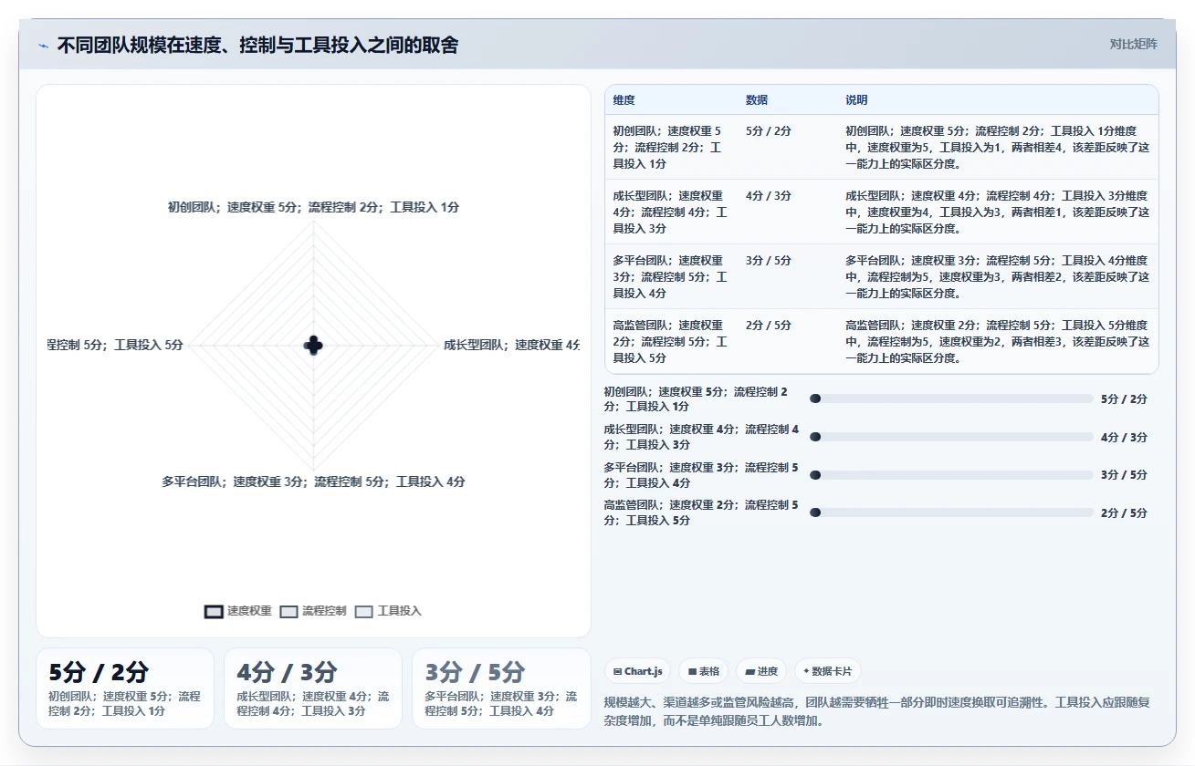Click the 4分 / 3分 cell in the table
Image resolution: width=1195 pixels, height=766 pixels.
(768, 195)
